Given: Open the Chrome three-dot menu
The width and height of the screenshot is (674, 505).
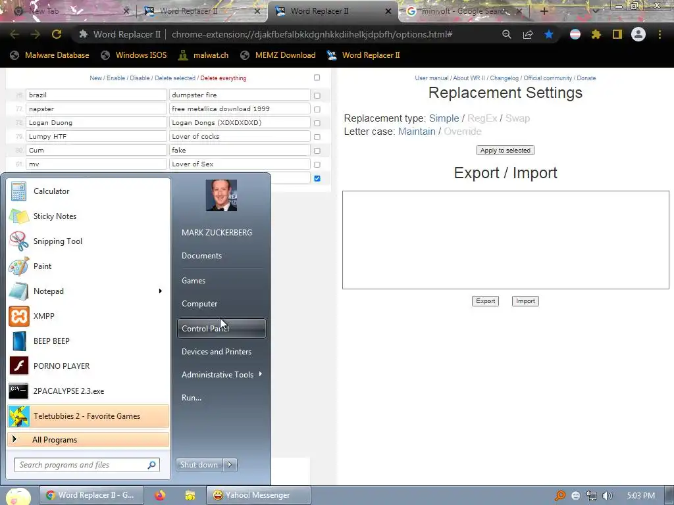Looking at the screenshot, I should point(660,34).
